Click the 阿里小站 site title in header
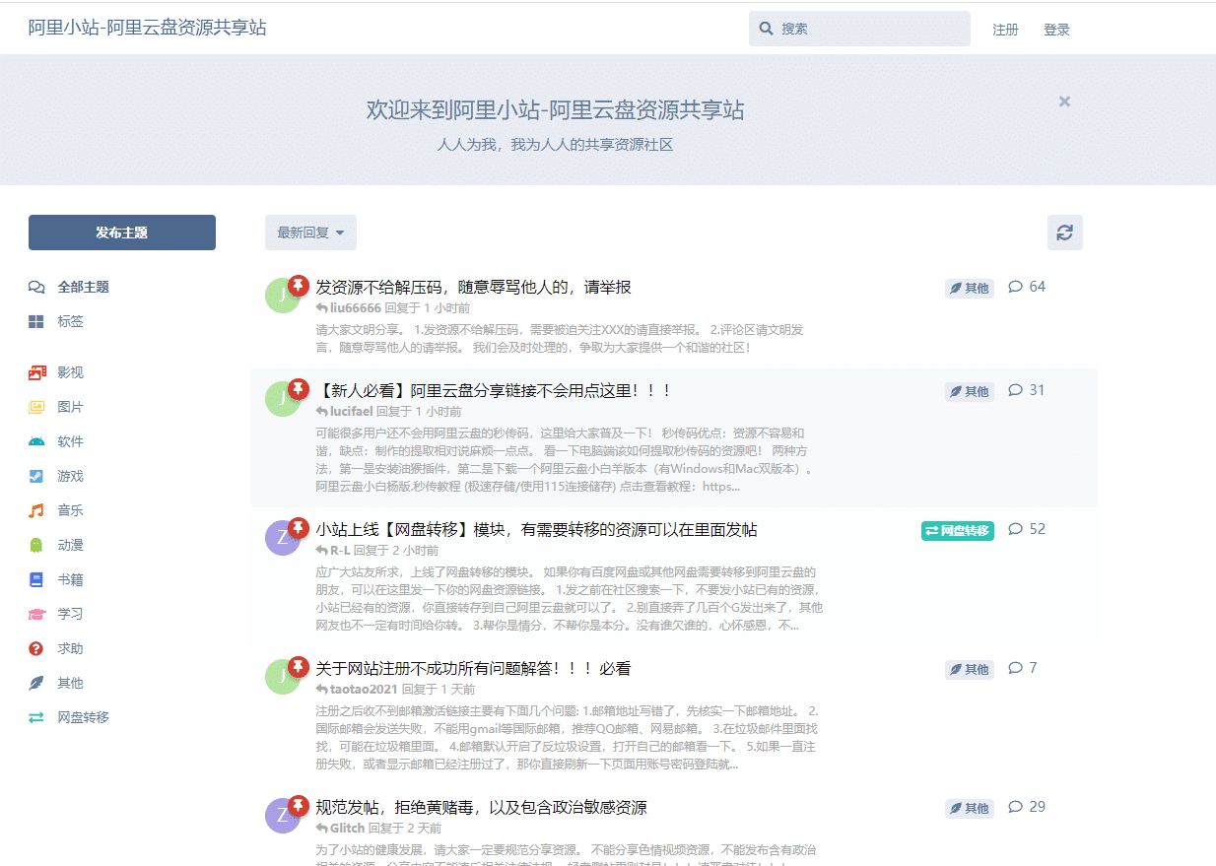Viewport: 1216px width, 866px height. [147, 28]
